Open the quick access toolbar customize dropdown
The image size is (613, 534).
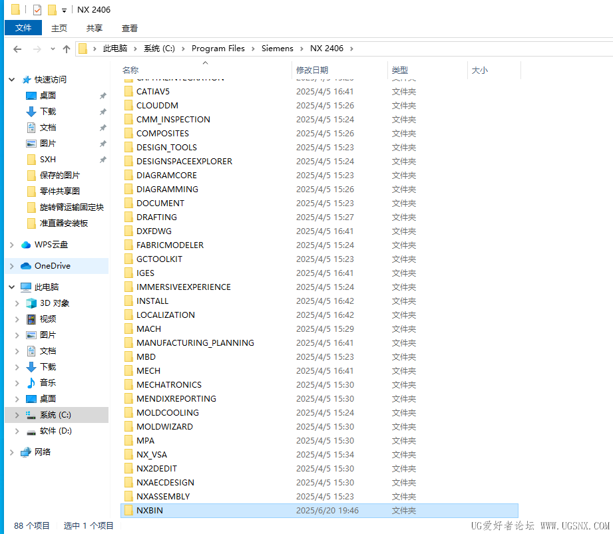64,11
